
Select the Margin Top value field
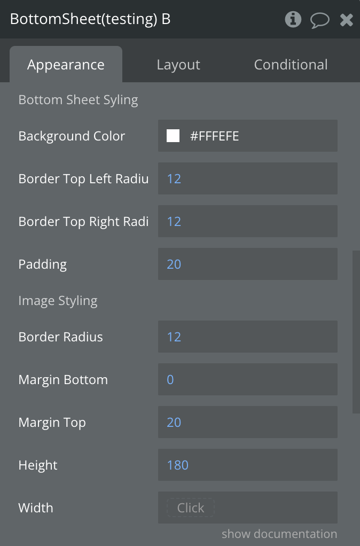[x=247, y=422]
